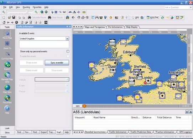
Task: Click the black film-strip icon in navigation toolbar
Action: click(46, 22)
